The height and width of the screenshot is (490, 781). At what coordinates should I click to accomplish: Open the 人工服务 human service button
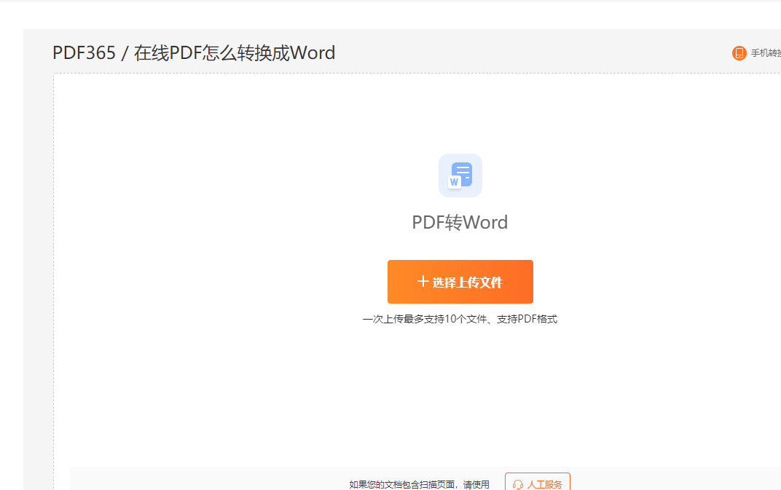[538, 483]
